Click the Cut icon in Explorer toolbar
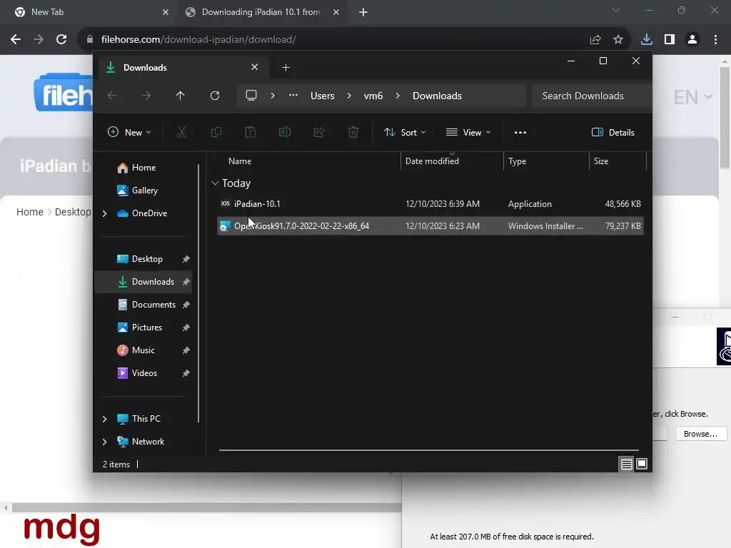Screen dimensions: 731x548 coord(182,132)
